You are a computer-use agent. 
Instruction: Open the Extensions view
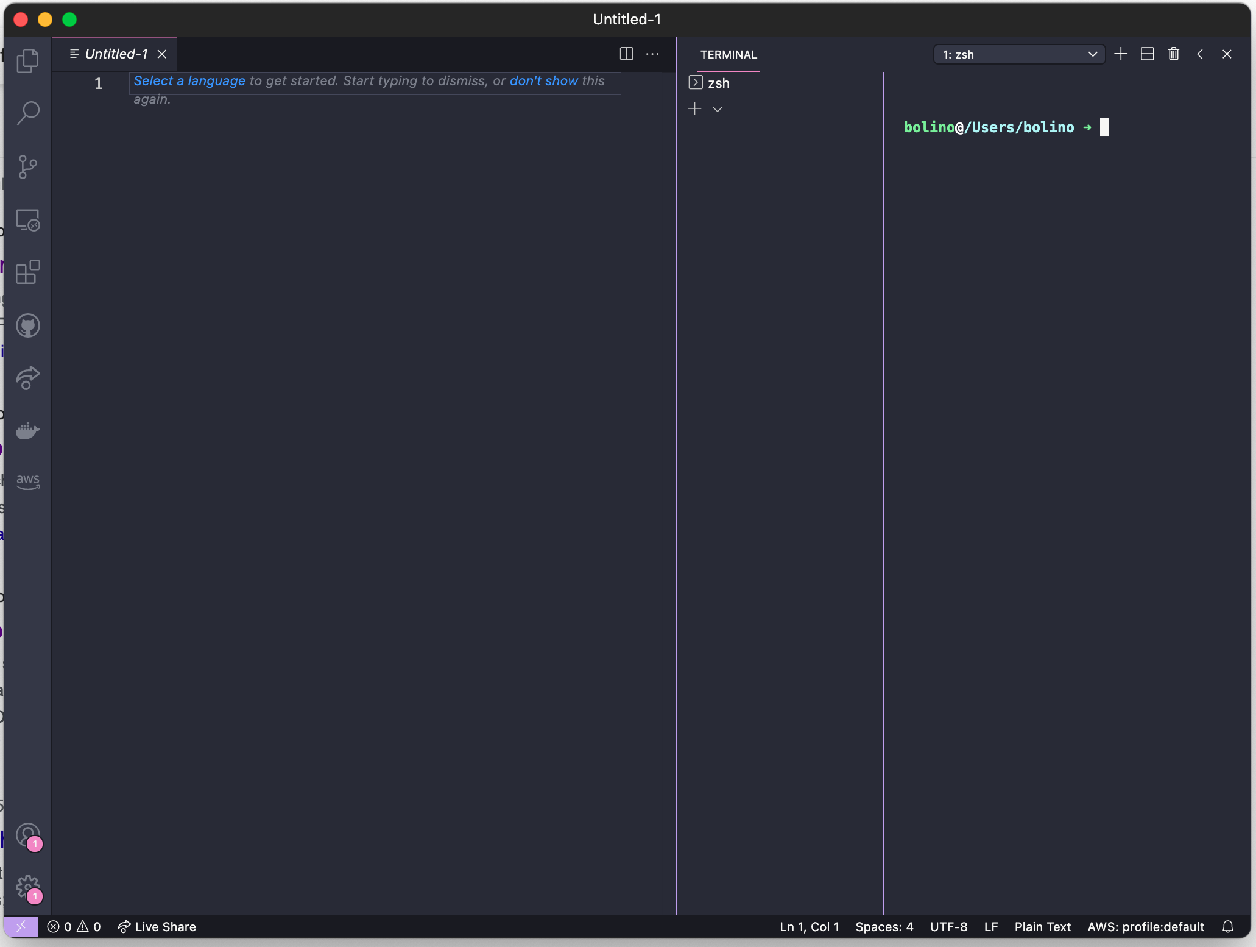coord(27,272)
